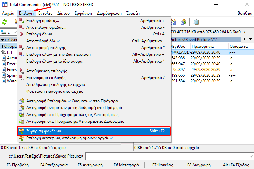Open the Δίκτυο menu

click(x=63, y=13)
